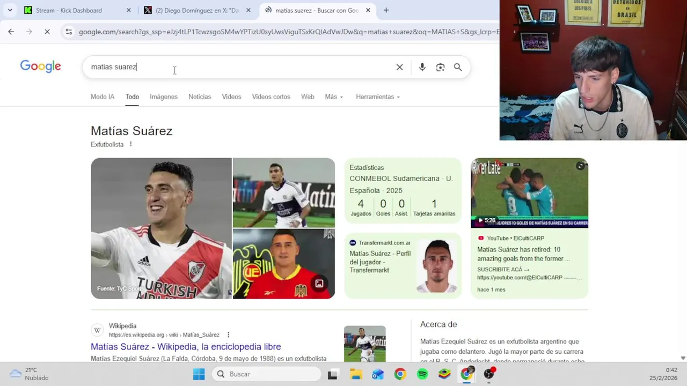Open the tab search chevron dropdown
This screenshot has width=687, height=386.
(10, 10)
